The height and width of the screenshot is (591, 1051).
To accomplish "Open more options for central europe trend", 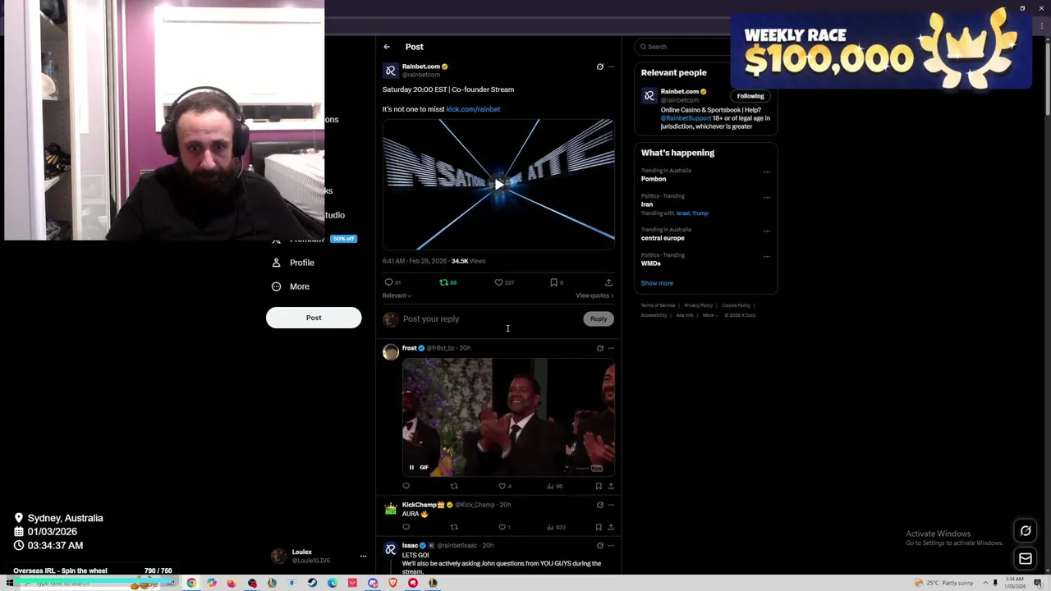I will point(766,231).
